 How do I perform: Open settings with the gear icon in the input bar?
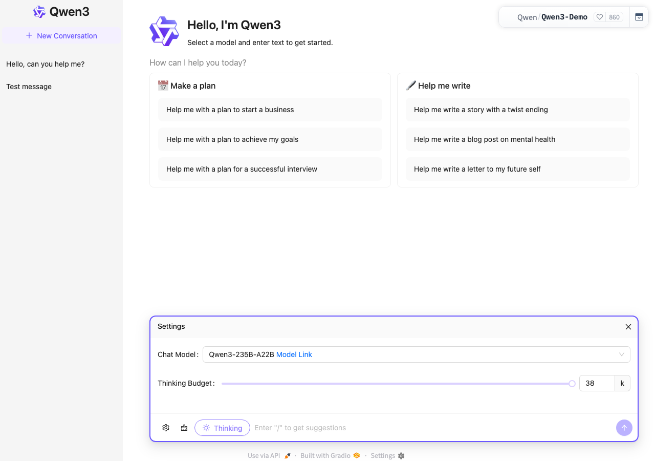pos(166,428)
